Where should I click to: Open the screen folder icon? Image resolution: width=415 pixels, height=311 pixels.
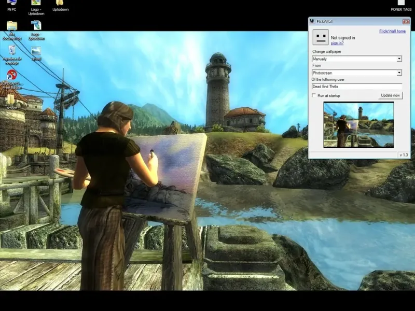pyautogui.click(x=11, y=102)
